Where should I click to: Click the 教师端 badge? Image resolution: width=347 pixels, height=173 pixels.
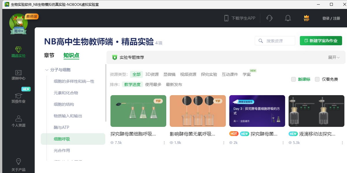(32, 17)
